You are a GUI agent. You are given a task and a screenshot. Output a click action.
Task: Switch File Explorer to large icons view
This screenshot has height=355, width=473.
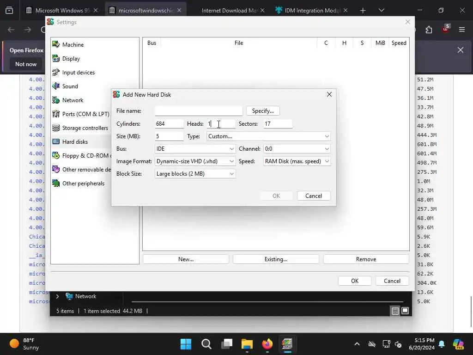pyautogui.click(x=405, y=311)
